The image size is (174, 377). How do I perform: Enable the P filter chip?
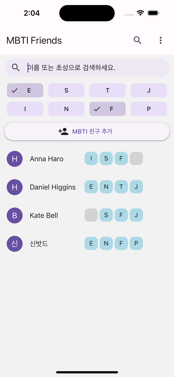click(x=149, y=109)
